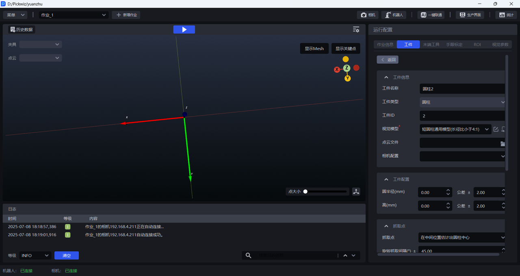
Task: Expand the 夹具 dropdown
Action: pyautogui.click(x=41, y=45)
